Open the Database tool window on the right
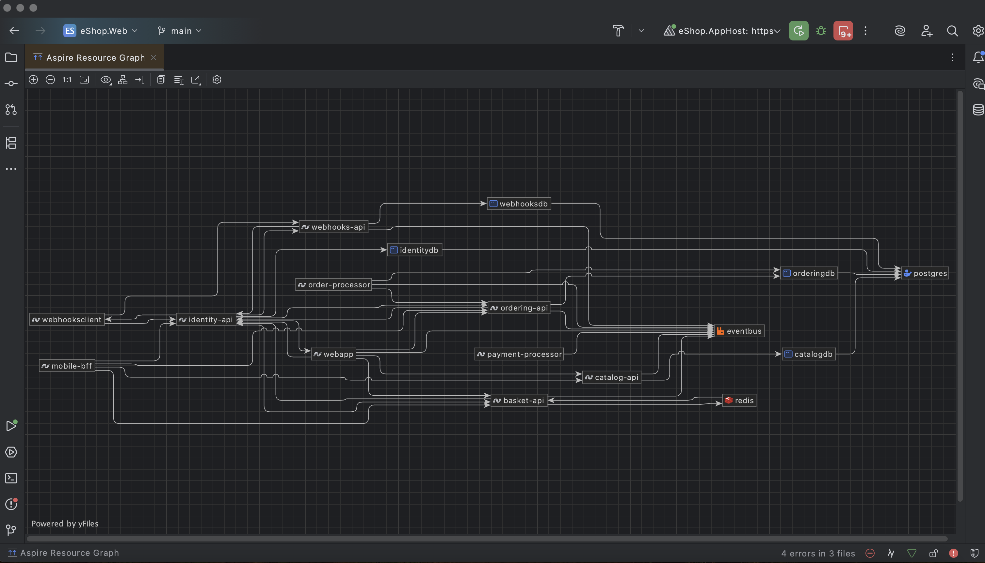This screenshot has width=985, height=563. pyautogui.click(x=978, y=110)
